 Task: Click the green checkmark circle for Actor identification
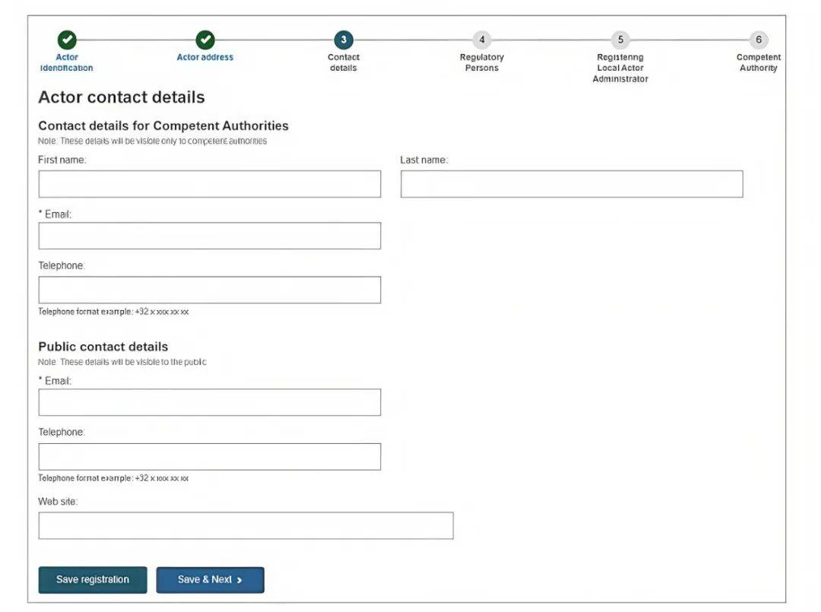[67, 40]
